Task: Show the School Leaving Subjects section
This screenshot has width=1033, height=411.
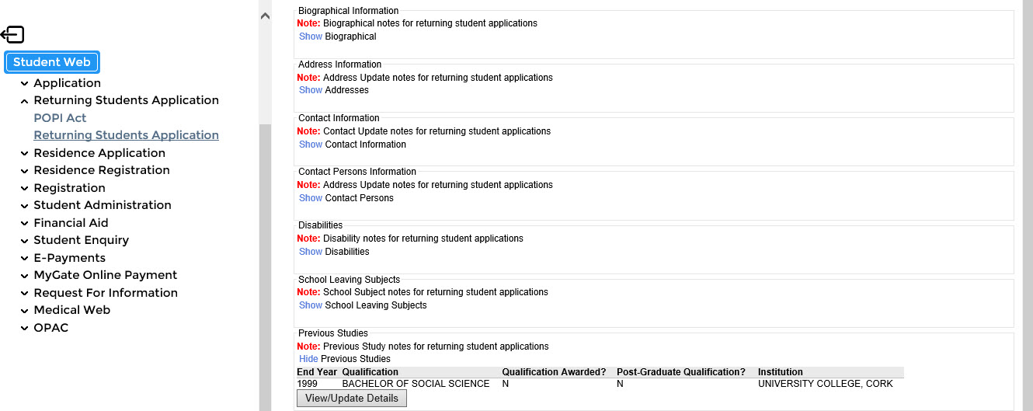Action: [311, 305]
